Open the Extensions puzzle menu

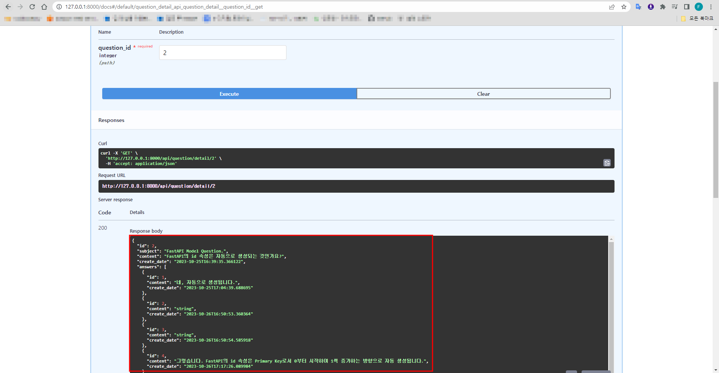pos(663,7)
